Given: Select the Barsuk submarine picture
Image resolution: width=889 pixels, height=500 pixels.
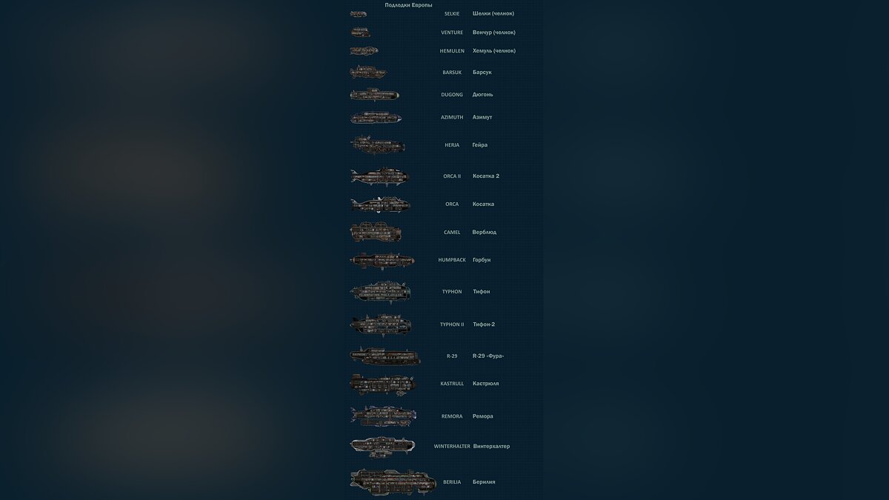Looking at the screenshot, I should [x=368, y=72].
